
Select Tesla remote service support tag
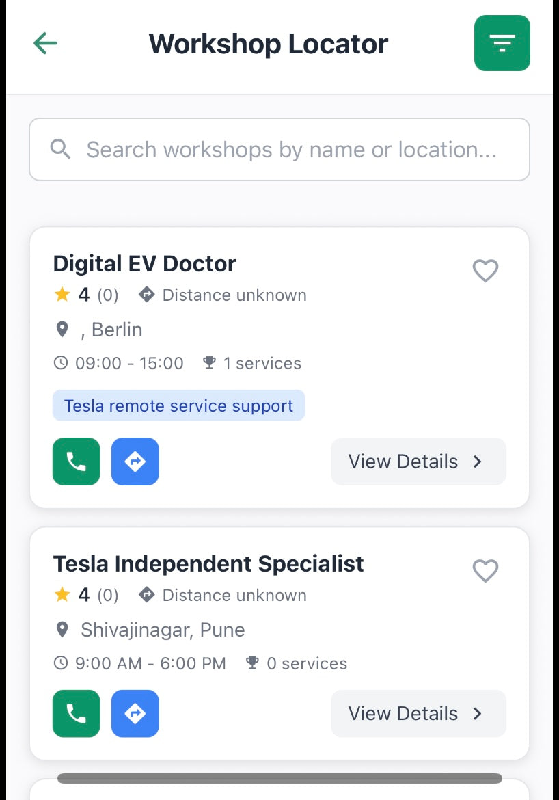(178, 405)
